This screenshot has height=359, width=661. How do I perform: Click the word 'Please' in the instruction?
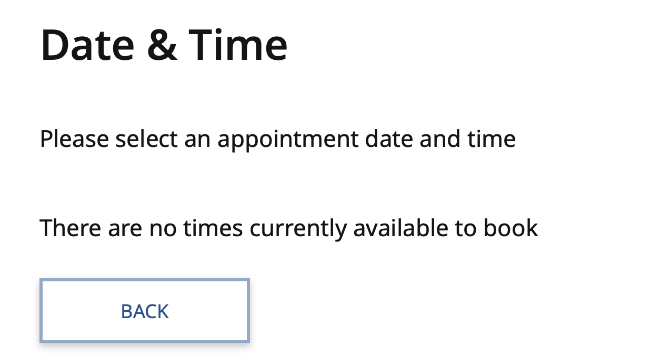(74, 140)
